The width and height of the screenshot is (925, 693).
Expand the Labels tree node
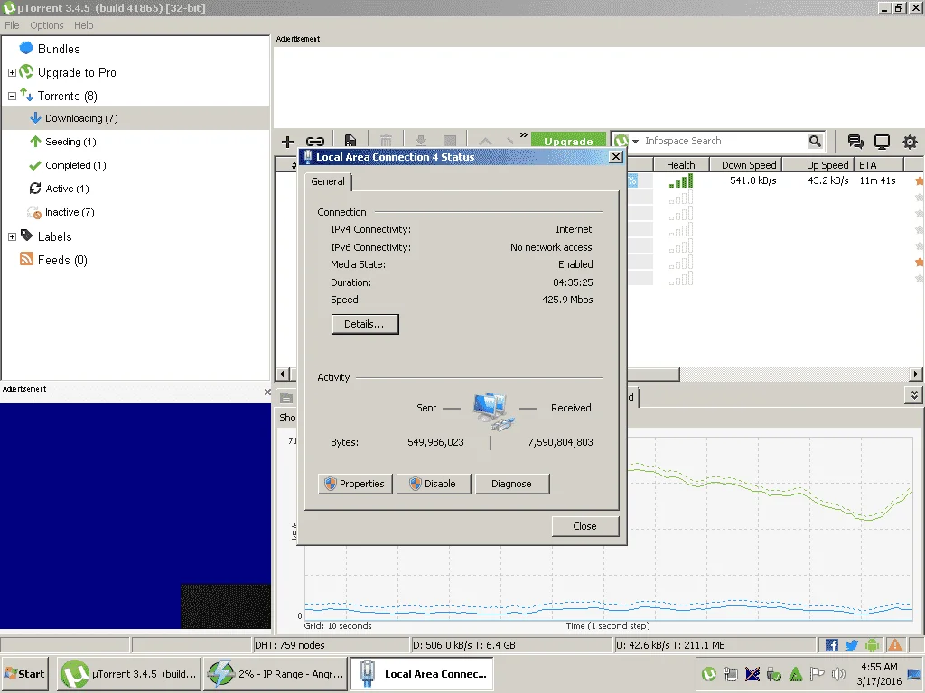[x=12, y=236]
